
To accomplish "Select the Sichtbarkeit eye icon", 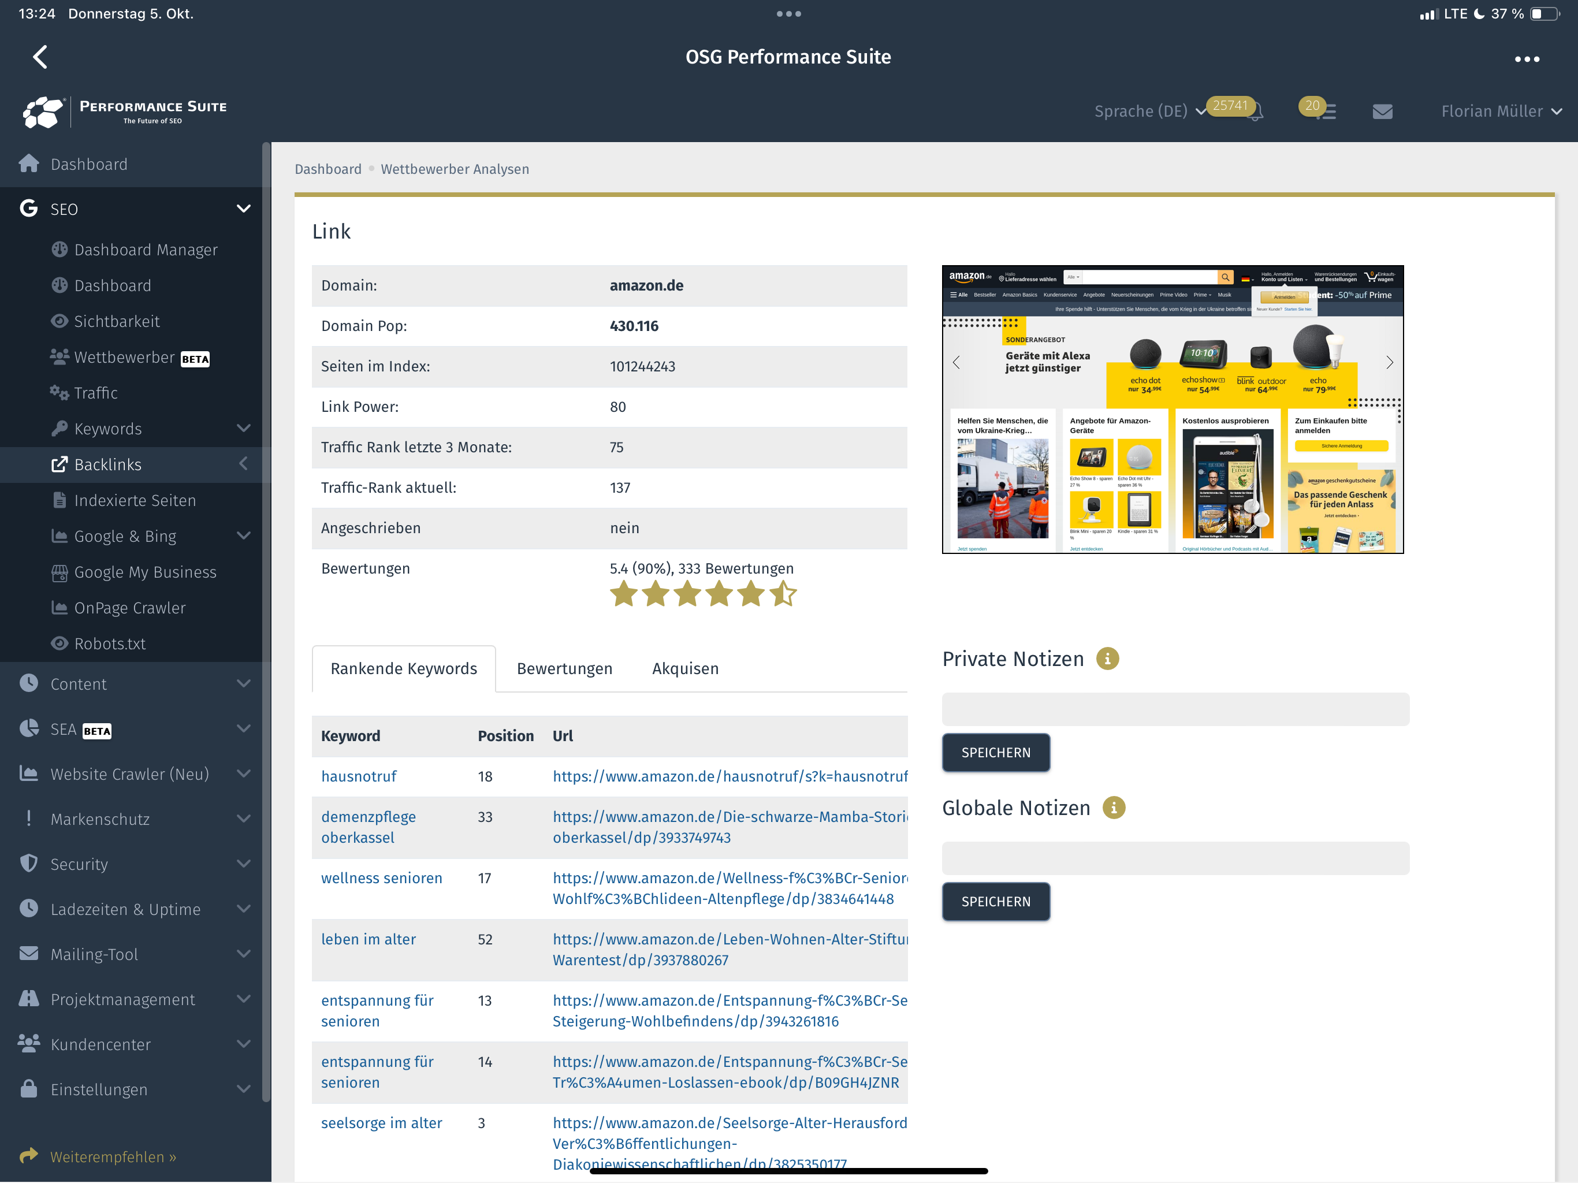I will (59, 321).
